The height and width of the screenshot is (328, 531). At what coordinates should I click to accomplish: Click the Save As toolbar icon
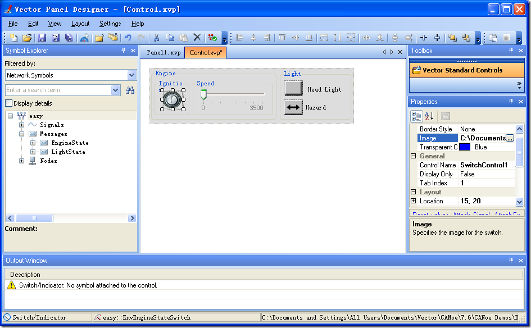coord(56,38)
